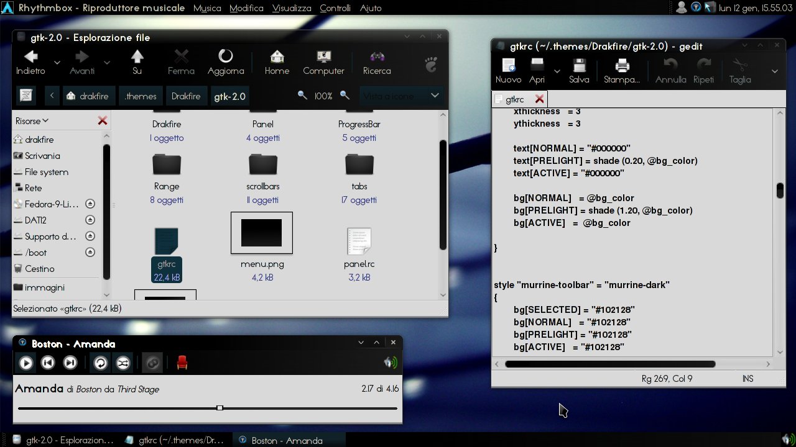Select the menu.png thumbnail
This screenshot has height=447, width=796.
point(262,233)
